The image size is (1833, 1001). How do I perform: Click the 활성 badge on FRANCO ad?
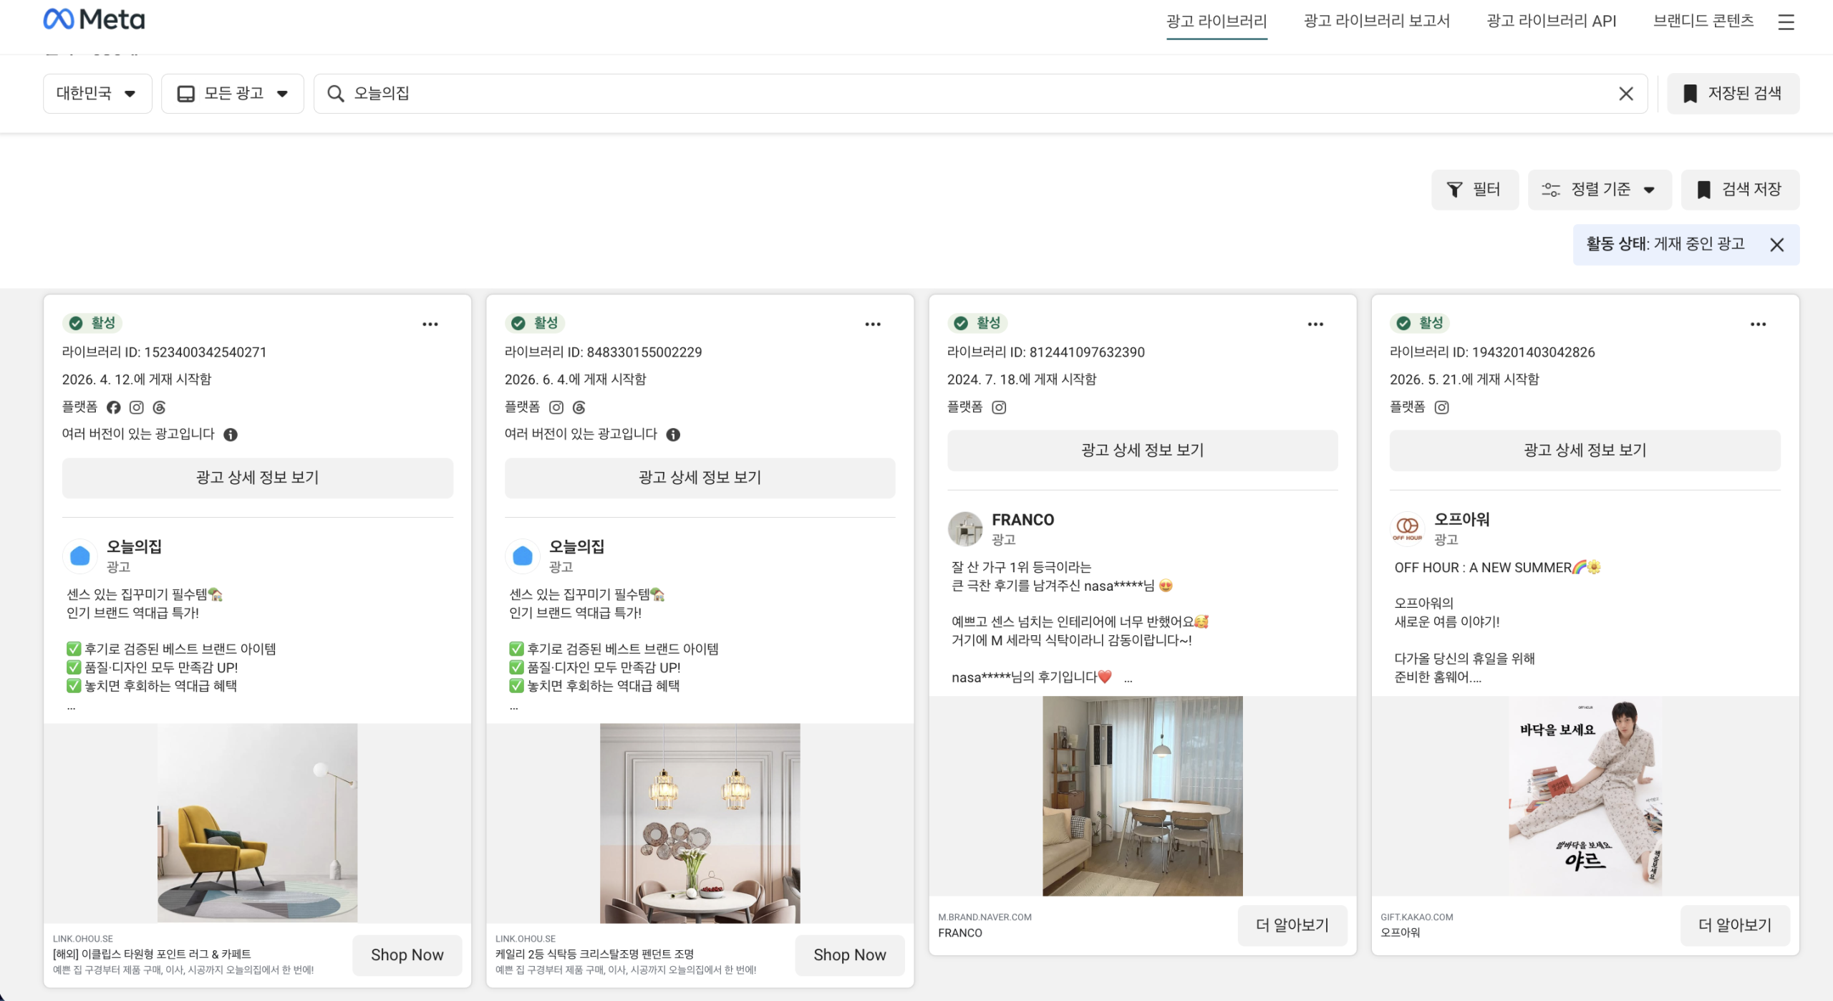tap(978, 323)
